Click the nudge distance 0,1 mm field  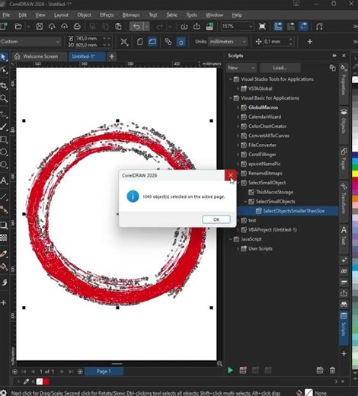tap(276, 42)
